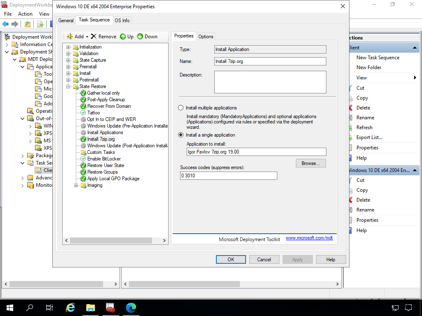
Task: Click the Application to install field
Action: click(256, 152)
